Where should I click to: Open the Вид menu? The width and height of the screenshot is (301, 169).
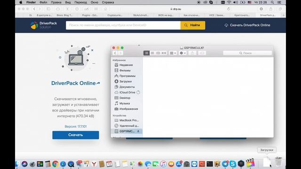pos(68,2)
